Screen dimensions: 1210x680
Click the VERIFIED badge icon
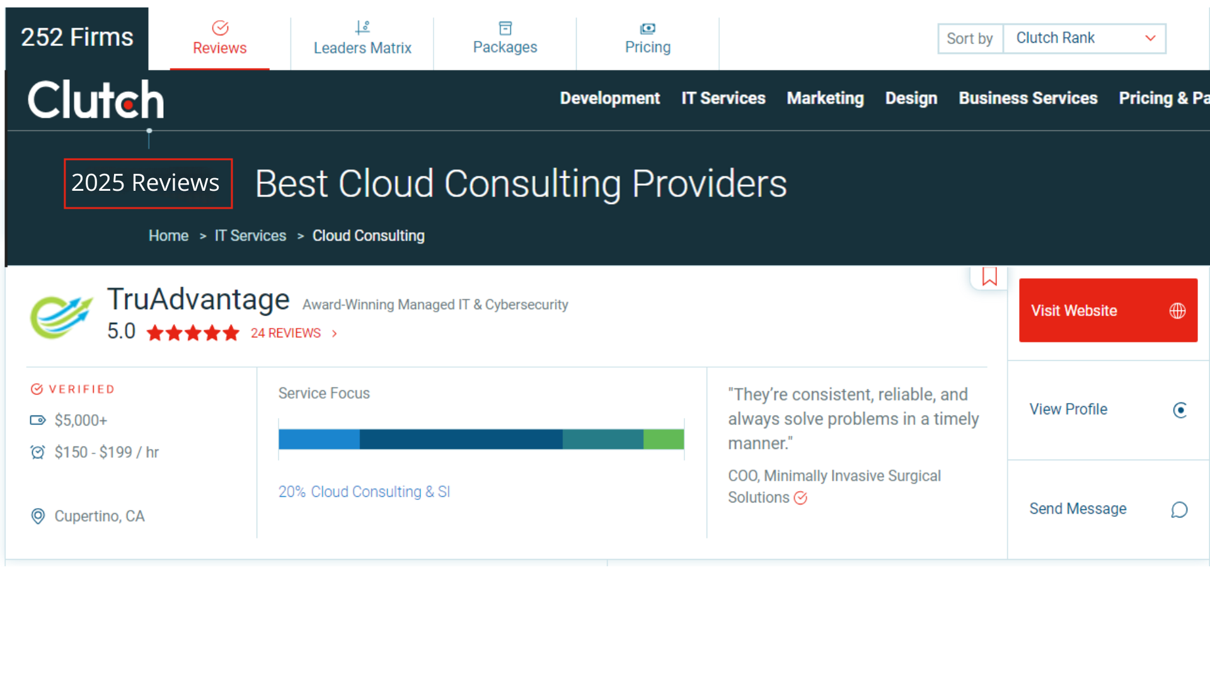tap(37, 389)
